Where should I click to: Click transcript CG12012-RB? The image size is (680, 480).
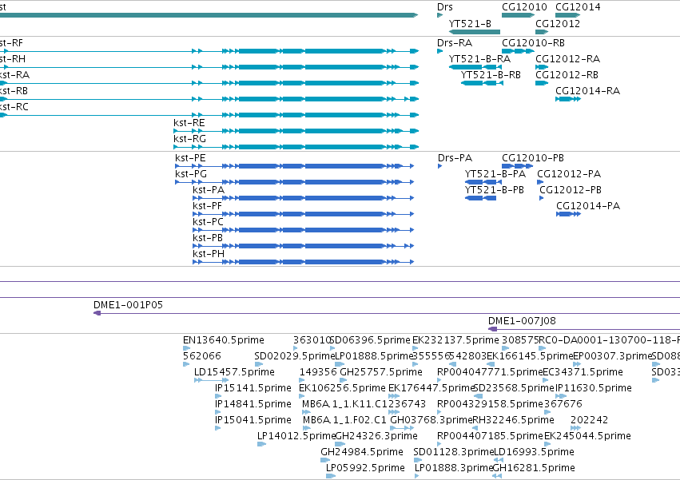[542, 83]
